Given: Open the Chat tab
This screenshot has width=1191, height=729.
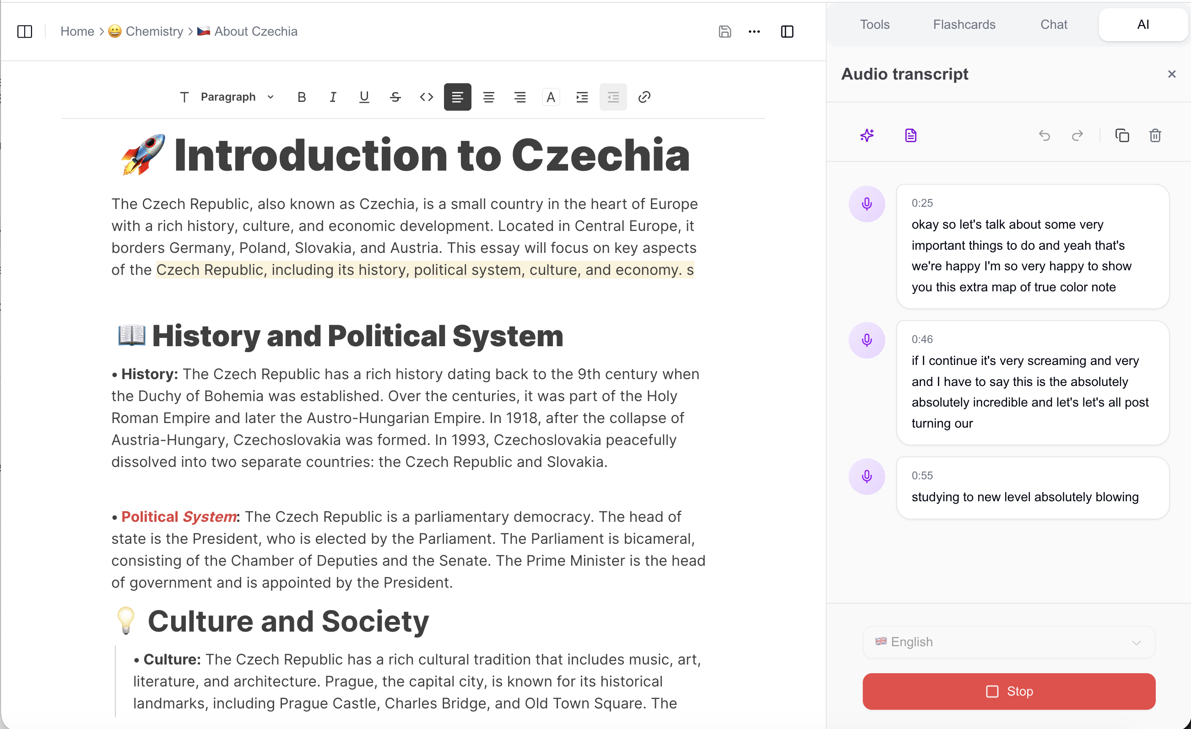Looking at the screenshot, I should click(1054, 24).
